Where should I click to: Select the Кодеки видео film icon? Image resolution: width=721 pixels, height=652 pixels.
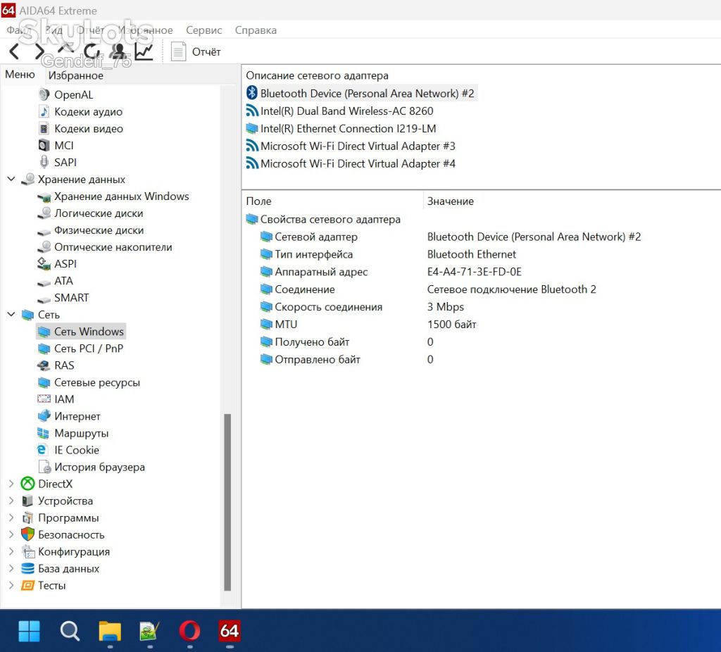[44, 129]
